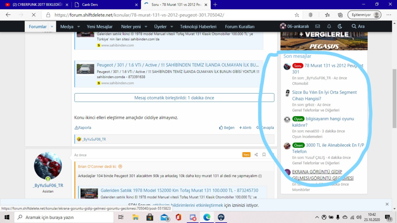Image resolution: width=397 pixels, height=223 pixels.
Task: Click the Ara search button
Action: tap(358, 26)
